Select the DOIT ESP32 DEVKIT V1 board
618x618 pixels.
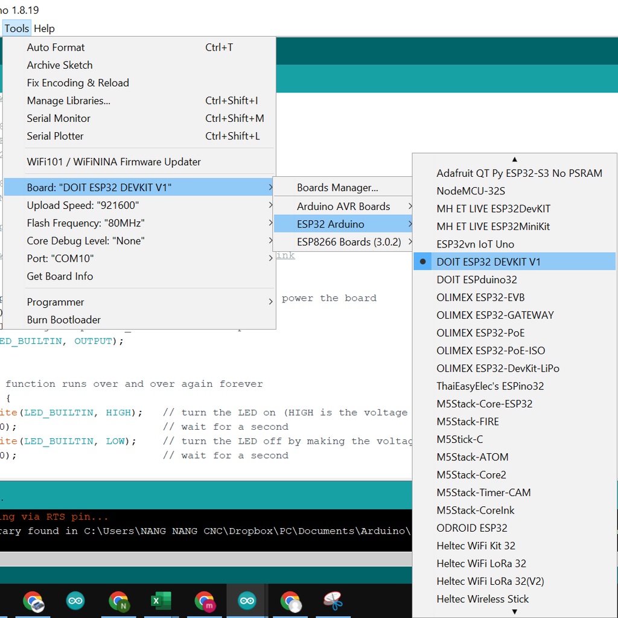click(488, 262)
